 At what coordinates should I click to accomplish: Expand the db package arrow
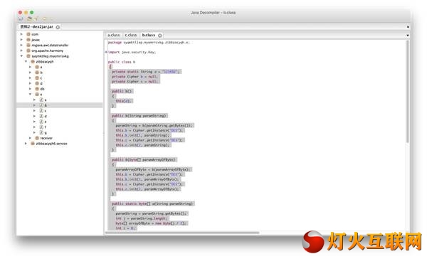pos(30,88)
